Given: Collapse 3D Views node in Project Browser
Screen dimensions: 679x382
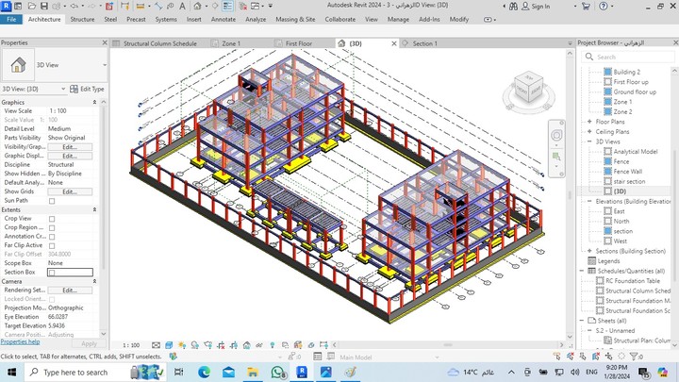Looking at the screenshot, I should [589, 141].
